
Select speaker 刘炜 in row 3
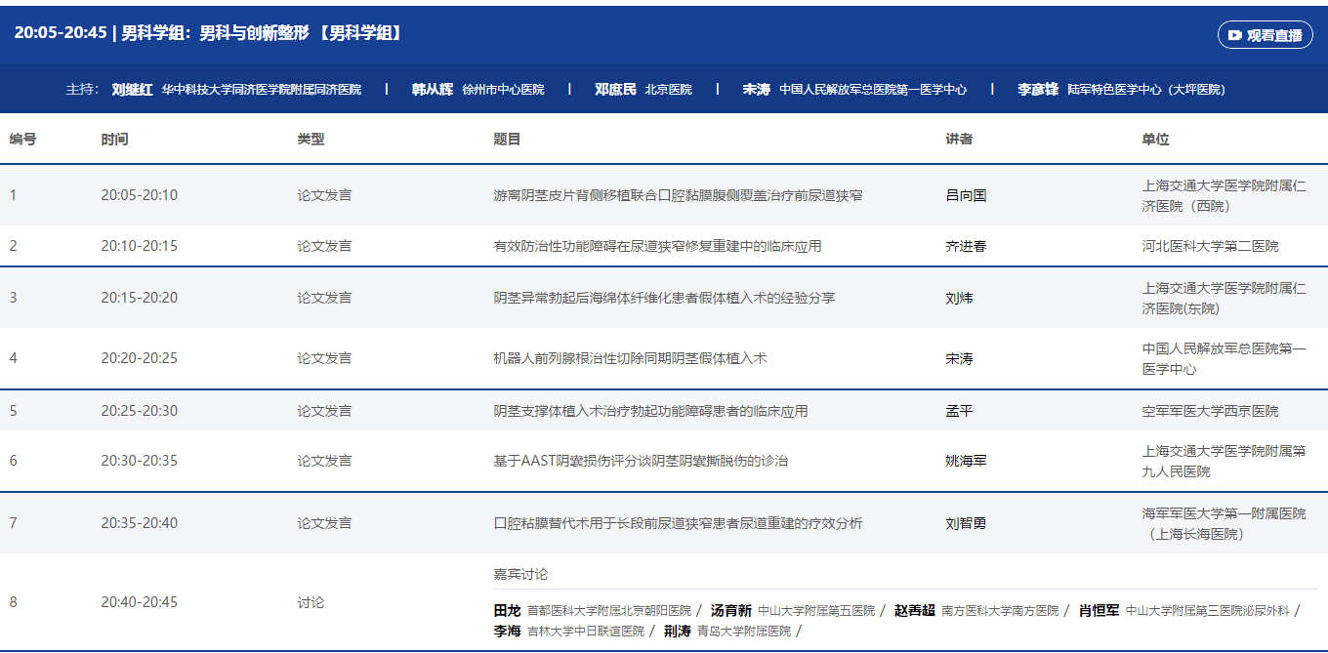959,298
